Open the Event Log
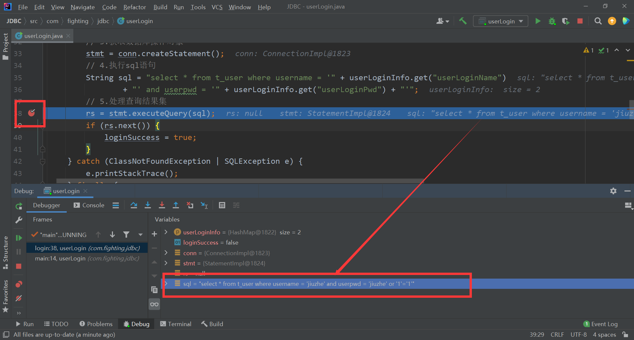 pos(600,324)
